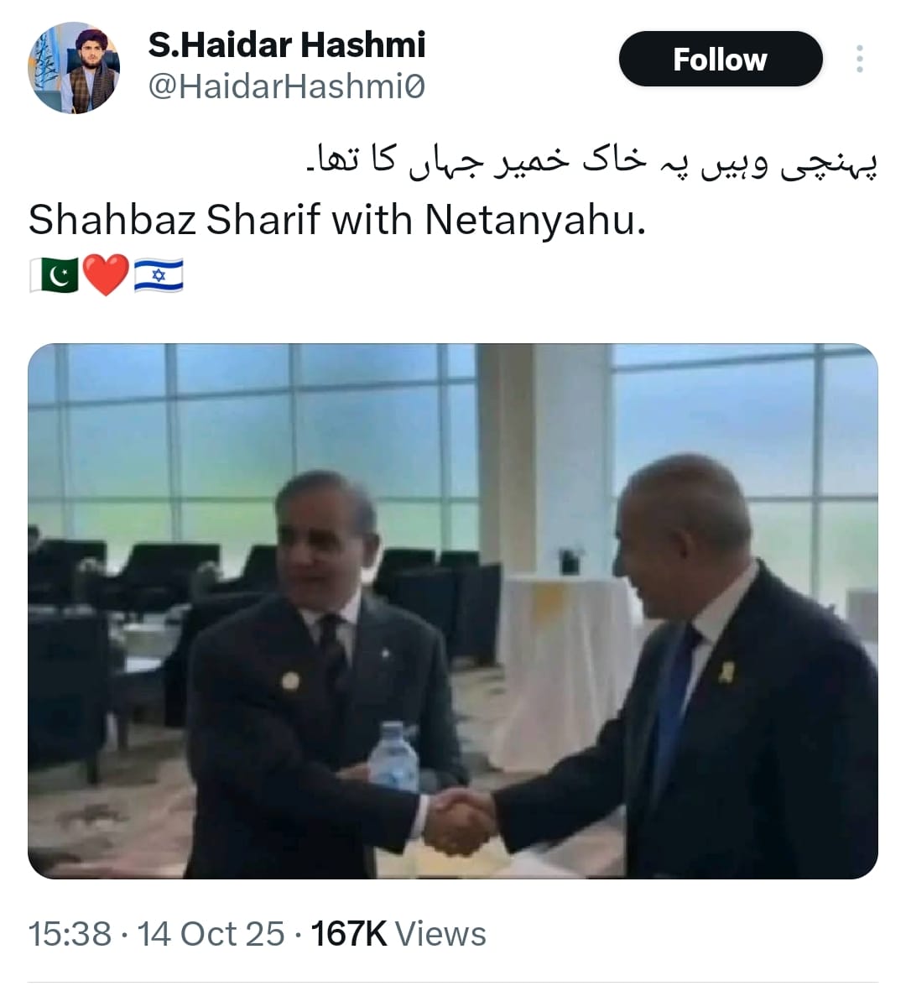Select the Urdu text line of the tweet

(591, 163)
